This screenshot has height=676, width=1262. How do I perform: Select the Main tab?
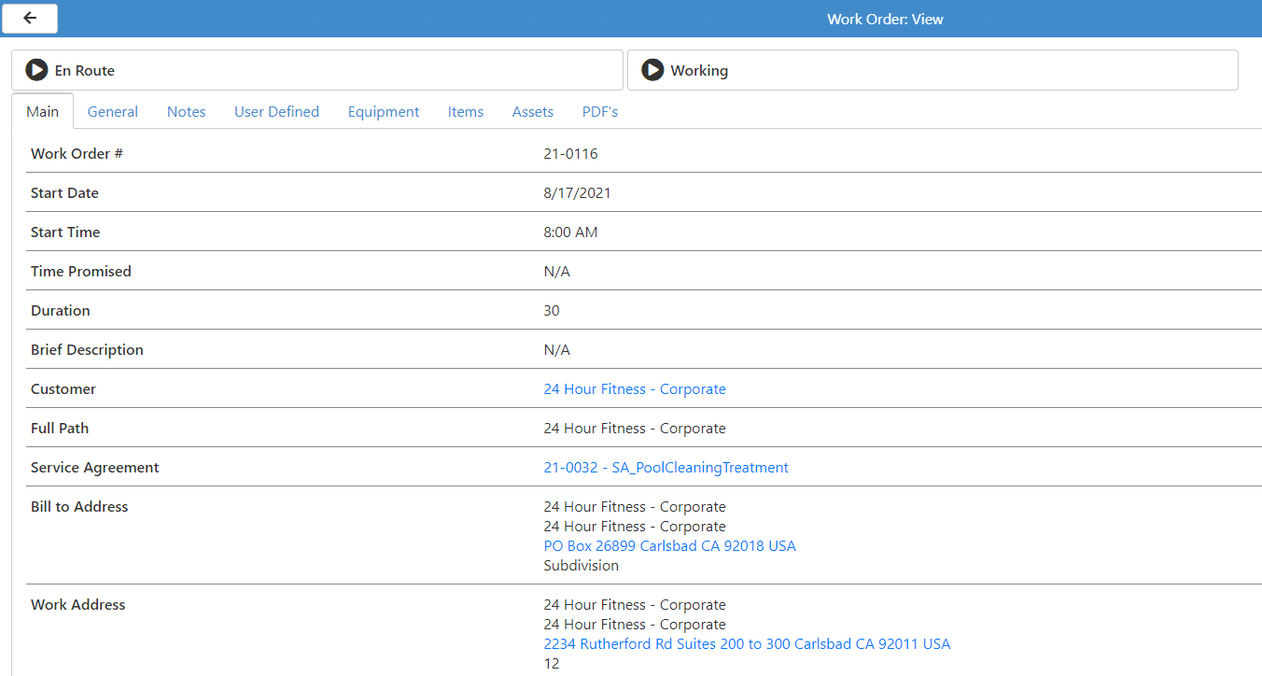point(43,112)
